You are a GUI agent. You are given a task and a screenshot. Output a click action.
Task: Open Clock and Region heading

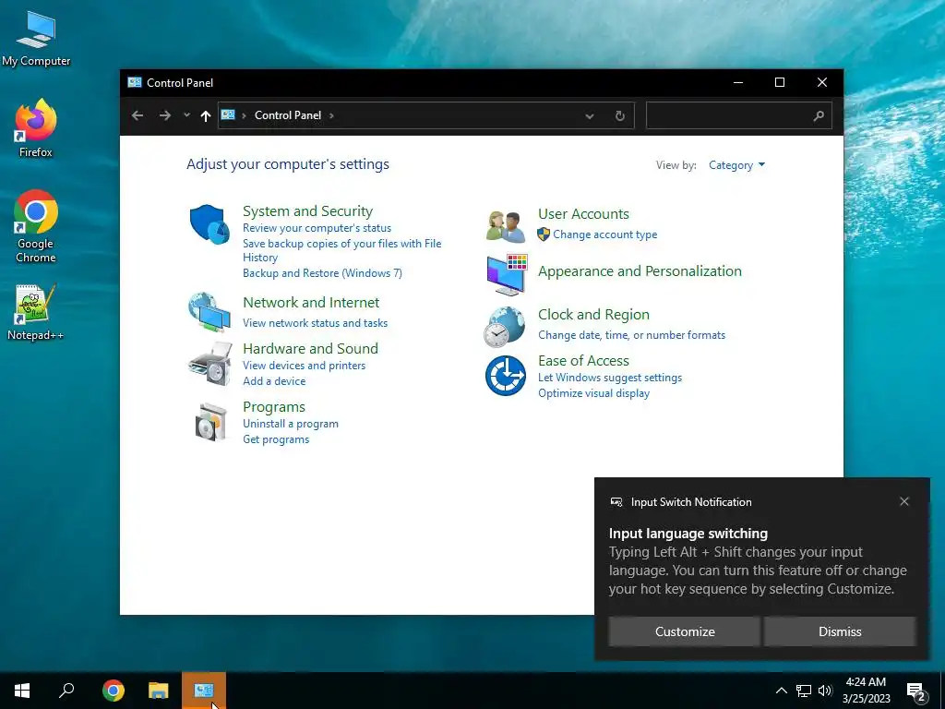coord(593,315)
